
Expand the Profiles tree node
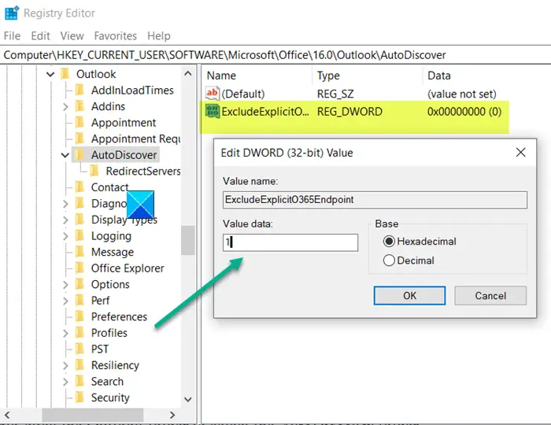[65, 333]
